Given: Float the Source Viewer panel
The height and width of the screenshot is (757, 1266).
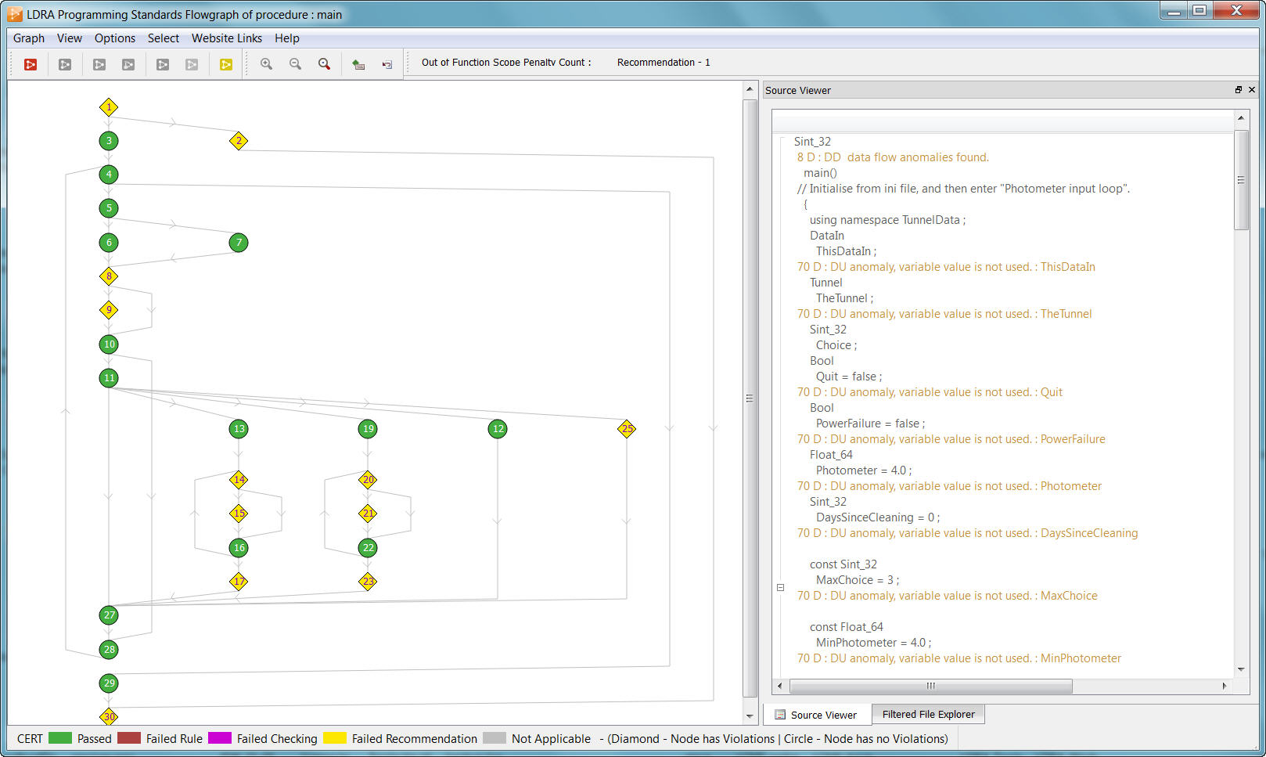Looking at the screenshot, I should [x=1238, y=90].
